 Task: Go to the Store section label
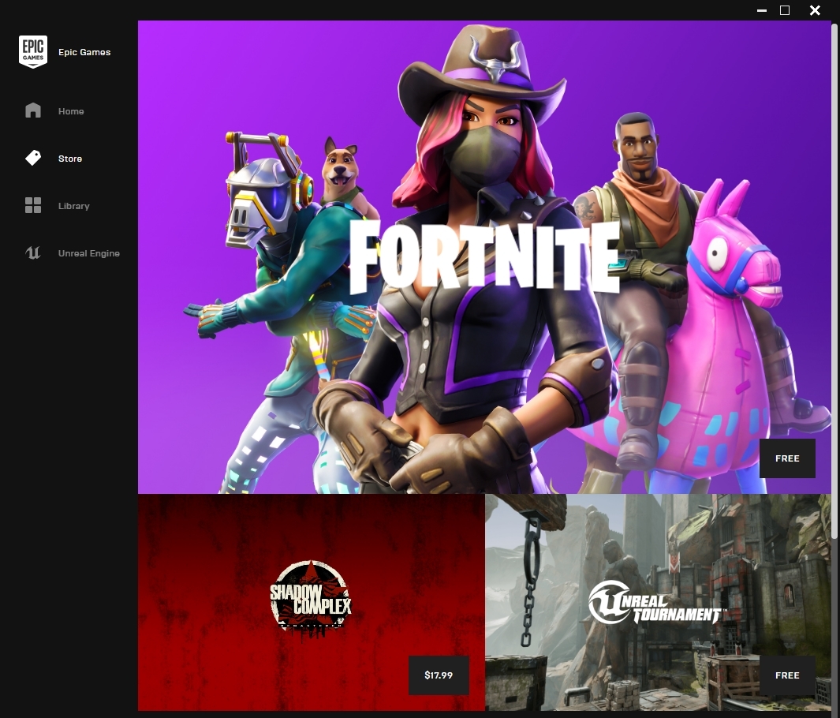(x=70, y=159)
